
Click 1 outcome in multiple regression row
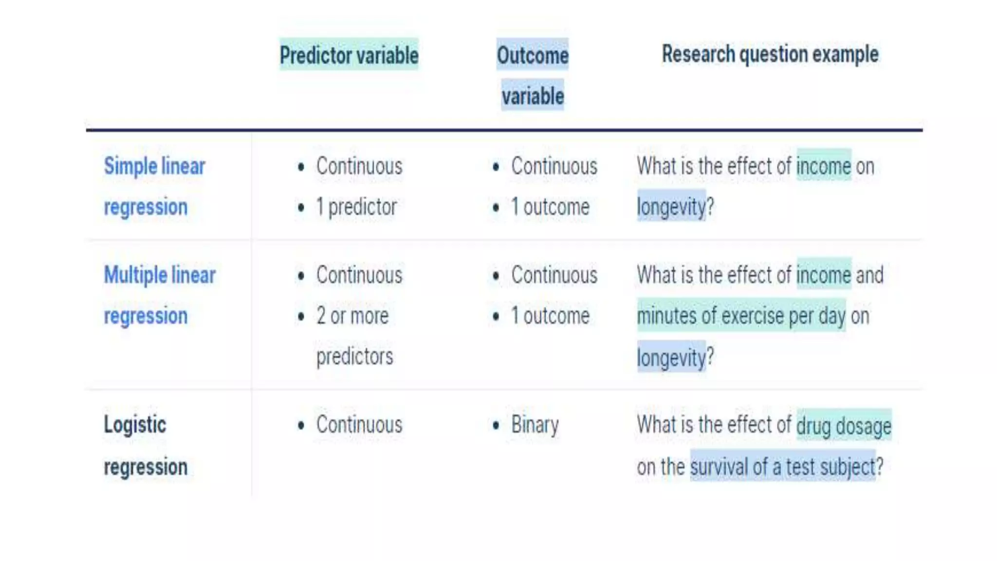(550, 316)
